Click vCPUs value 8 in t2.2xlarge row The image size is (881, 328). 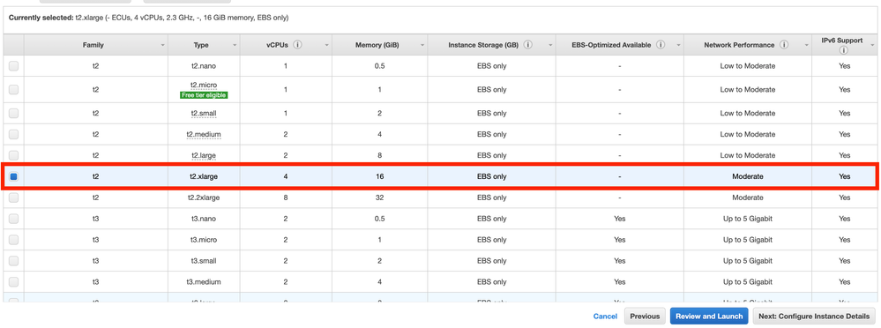coord(286,198)
